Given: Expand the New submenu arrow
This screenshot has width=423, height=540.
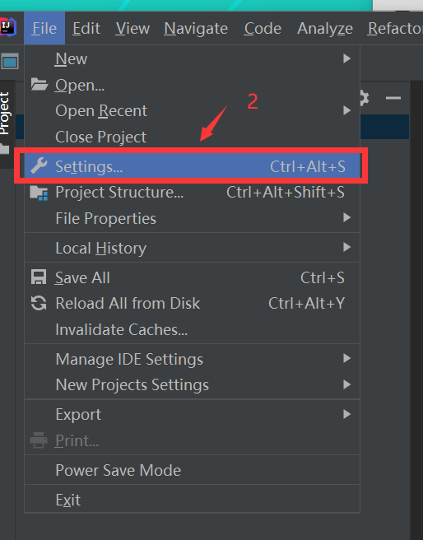Looking at the screenshot, I should (347, 58).
